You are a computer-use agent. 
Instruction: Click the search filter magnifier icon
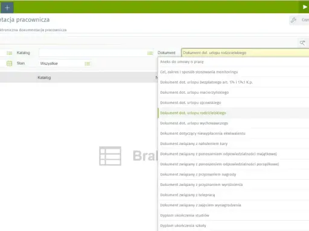302,43
